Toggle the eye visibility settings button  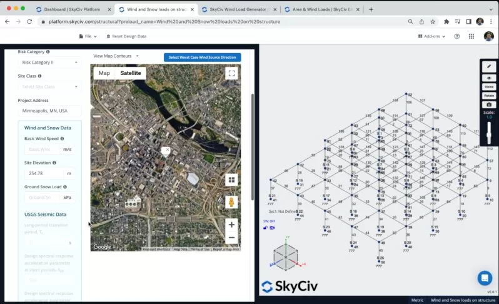[489, 78]
